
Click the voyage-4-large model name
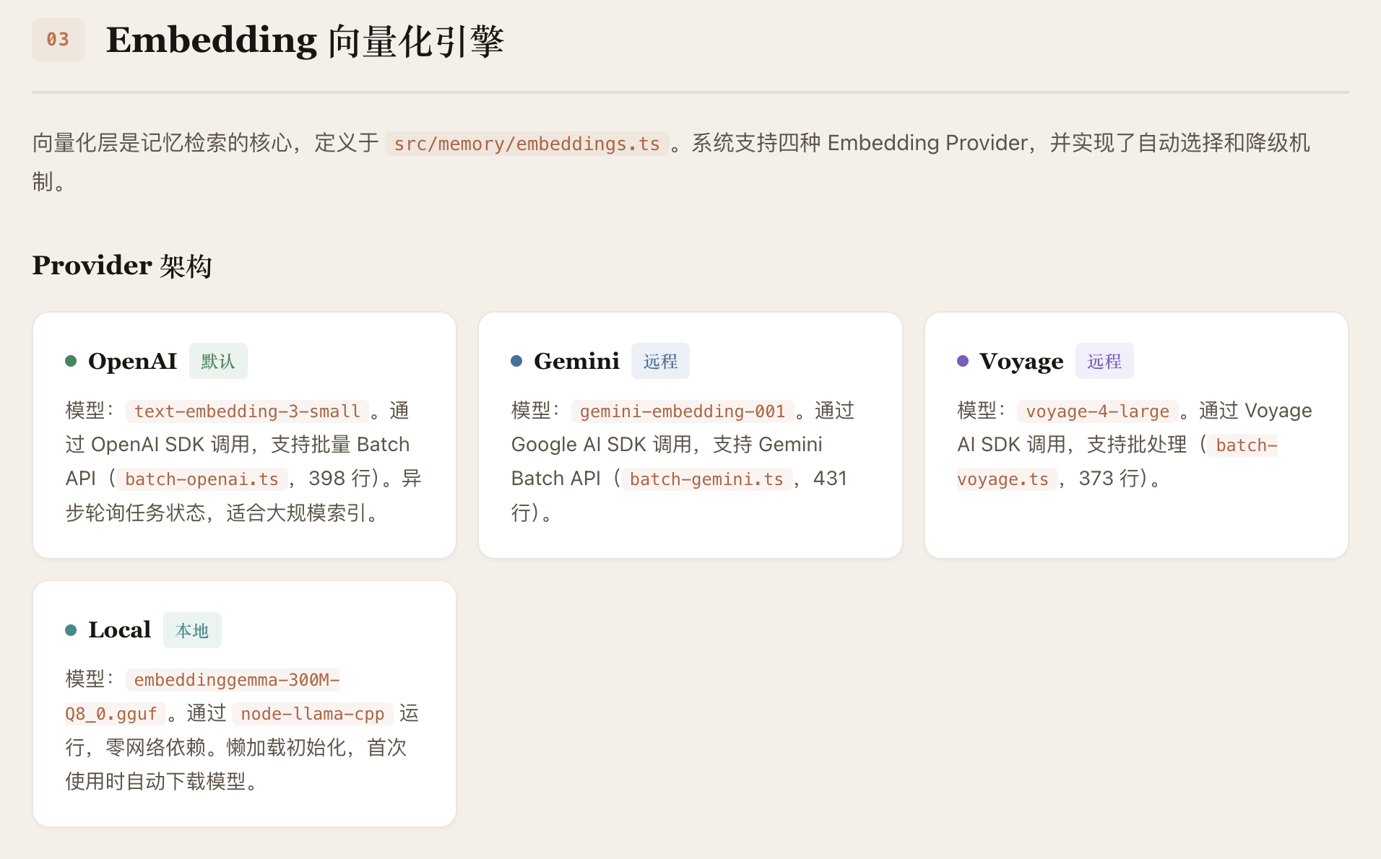point(1097,411)
